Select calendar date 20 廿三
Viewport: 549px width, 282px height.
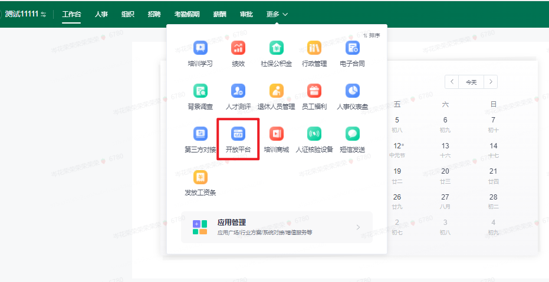point(445,176)
